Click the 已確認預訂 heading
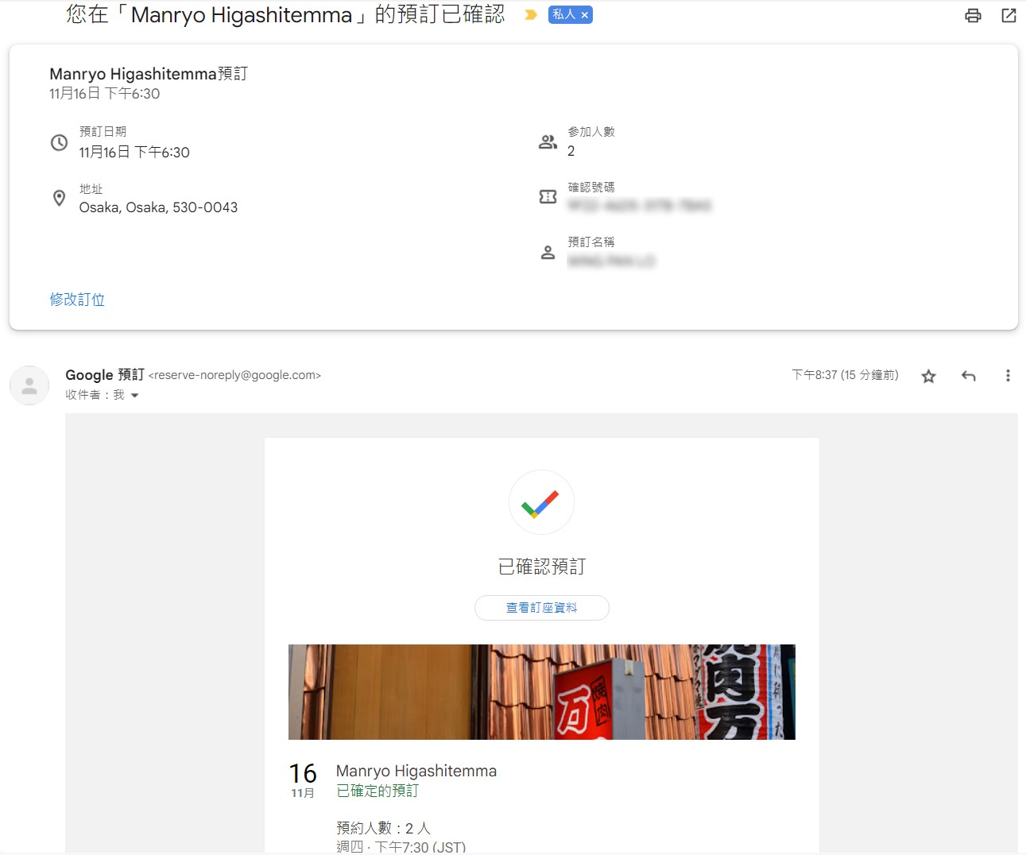1026x855 pixels. tap(542, 567)
